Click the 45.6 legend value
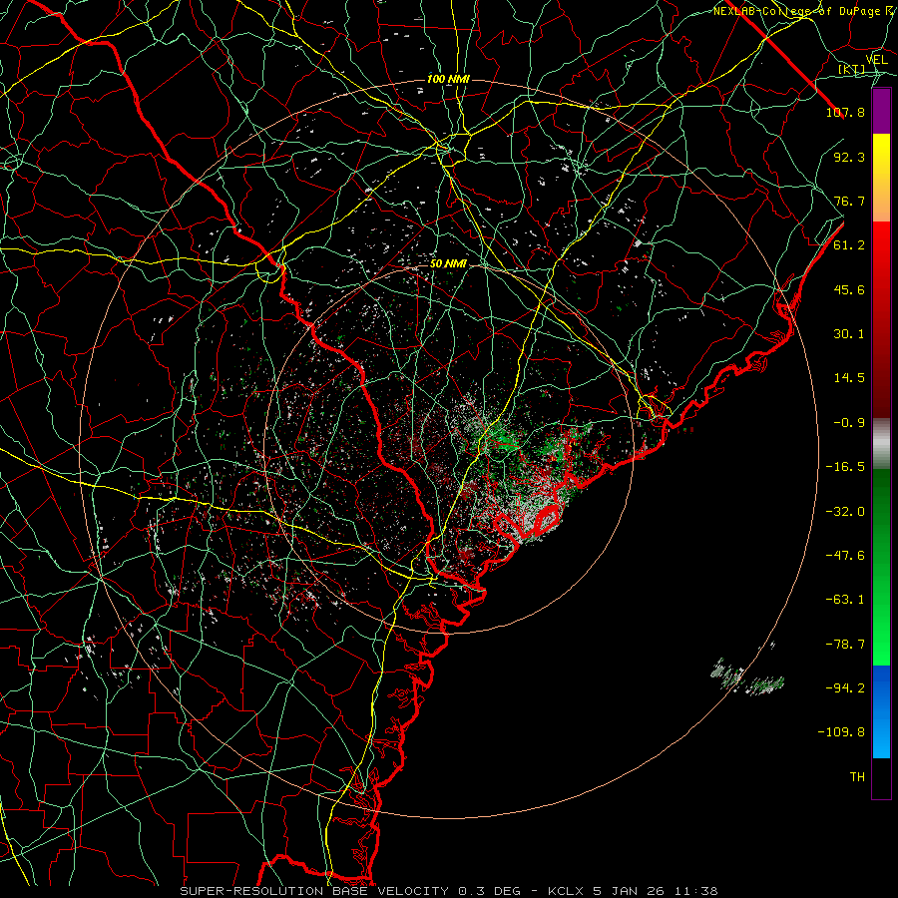898x898 pixels. coord(849,289)
